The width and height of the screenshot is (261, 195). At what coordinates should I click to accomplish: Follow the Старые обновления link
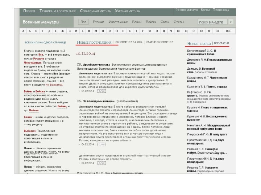coord(160,42)
